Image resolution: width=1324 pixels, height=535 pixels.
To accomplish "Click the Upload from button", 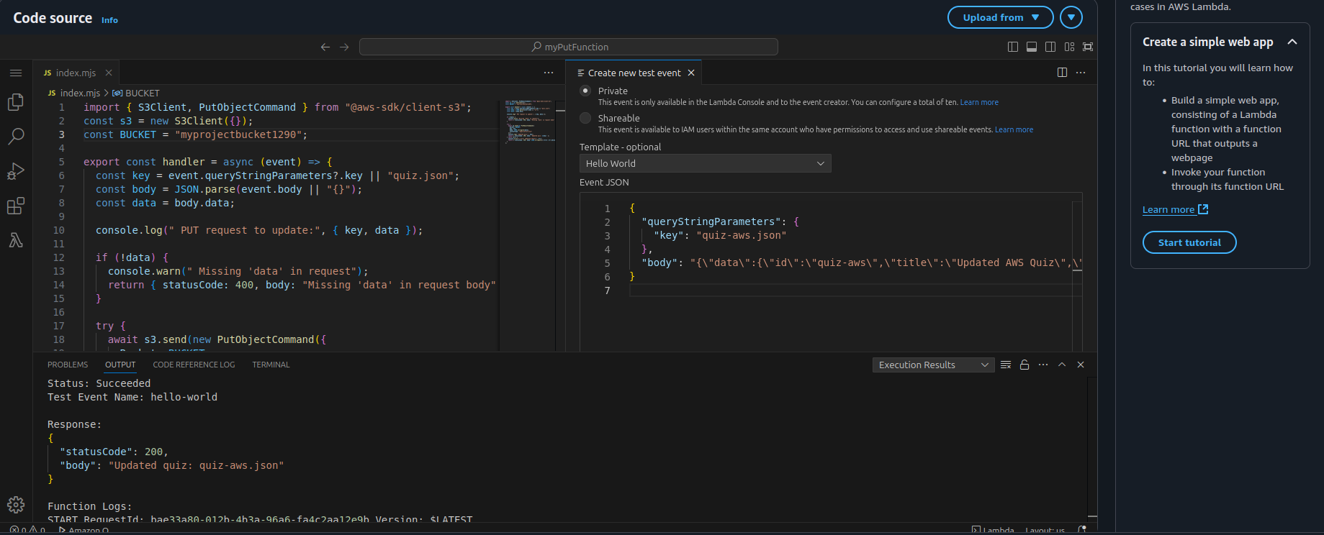I will click(1000, 17).
